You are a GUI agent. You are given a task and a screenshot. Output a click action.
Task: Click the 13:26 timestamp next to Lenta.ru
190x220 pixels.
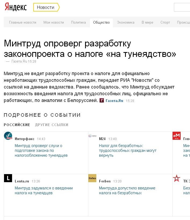(36, 181)
